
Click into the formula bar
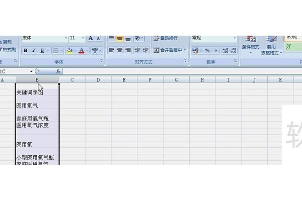pos(182,71)
